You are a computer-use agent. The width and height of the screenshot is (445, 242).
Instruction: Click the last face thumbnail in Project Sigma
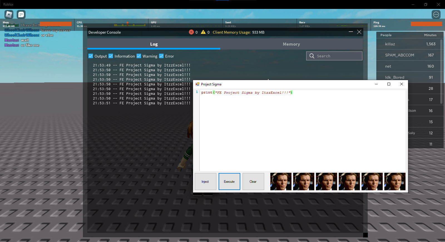coord(395,181)
